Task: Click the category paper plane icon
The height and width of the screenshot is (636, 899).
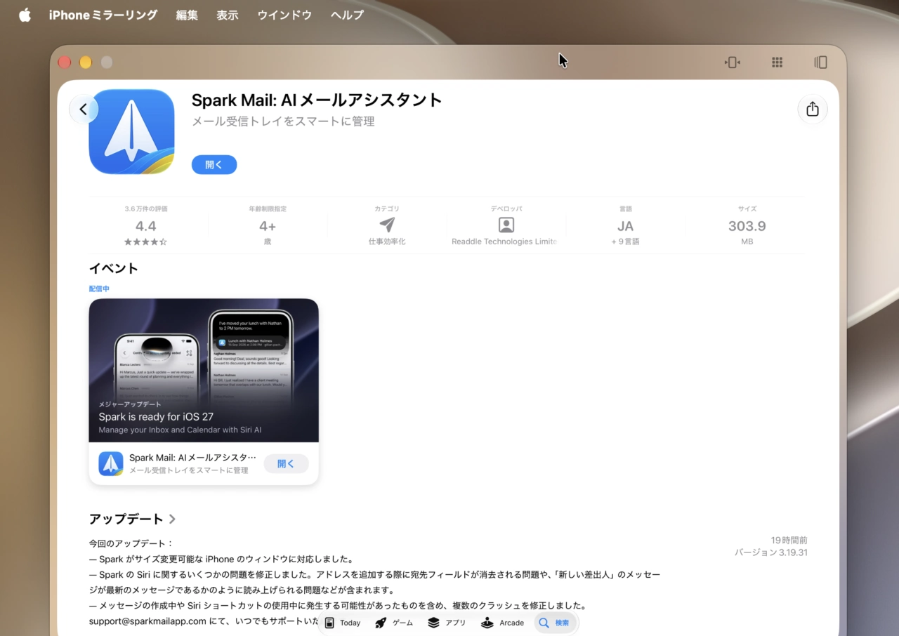Action: point(387,225)
